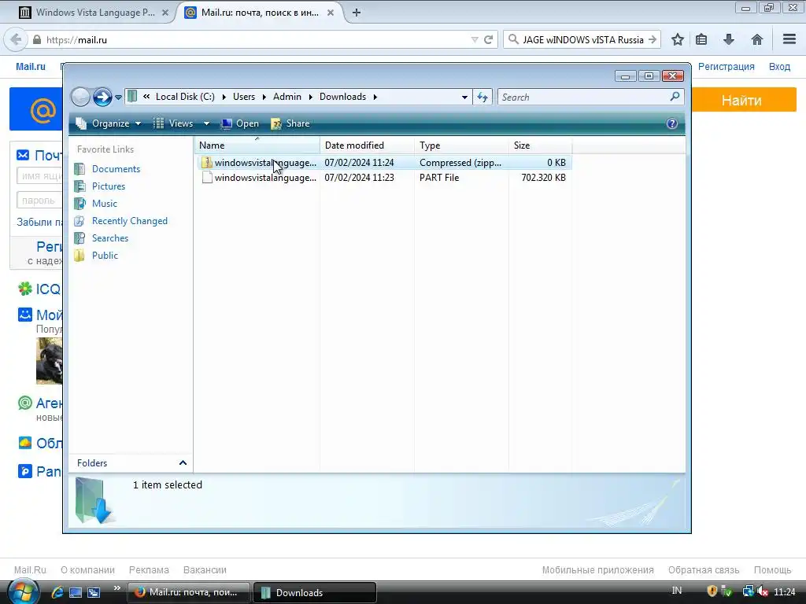The height and width of the screenshot is (604, 806).
Task: Select Admin in the address breadcrumb
Action: click(287, 97)
